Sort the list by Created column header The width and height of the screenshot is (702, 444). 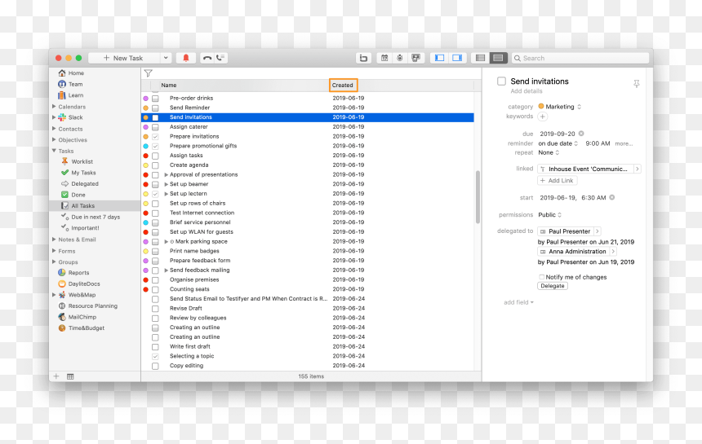(343, 85)
